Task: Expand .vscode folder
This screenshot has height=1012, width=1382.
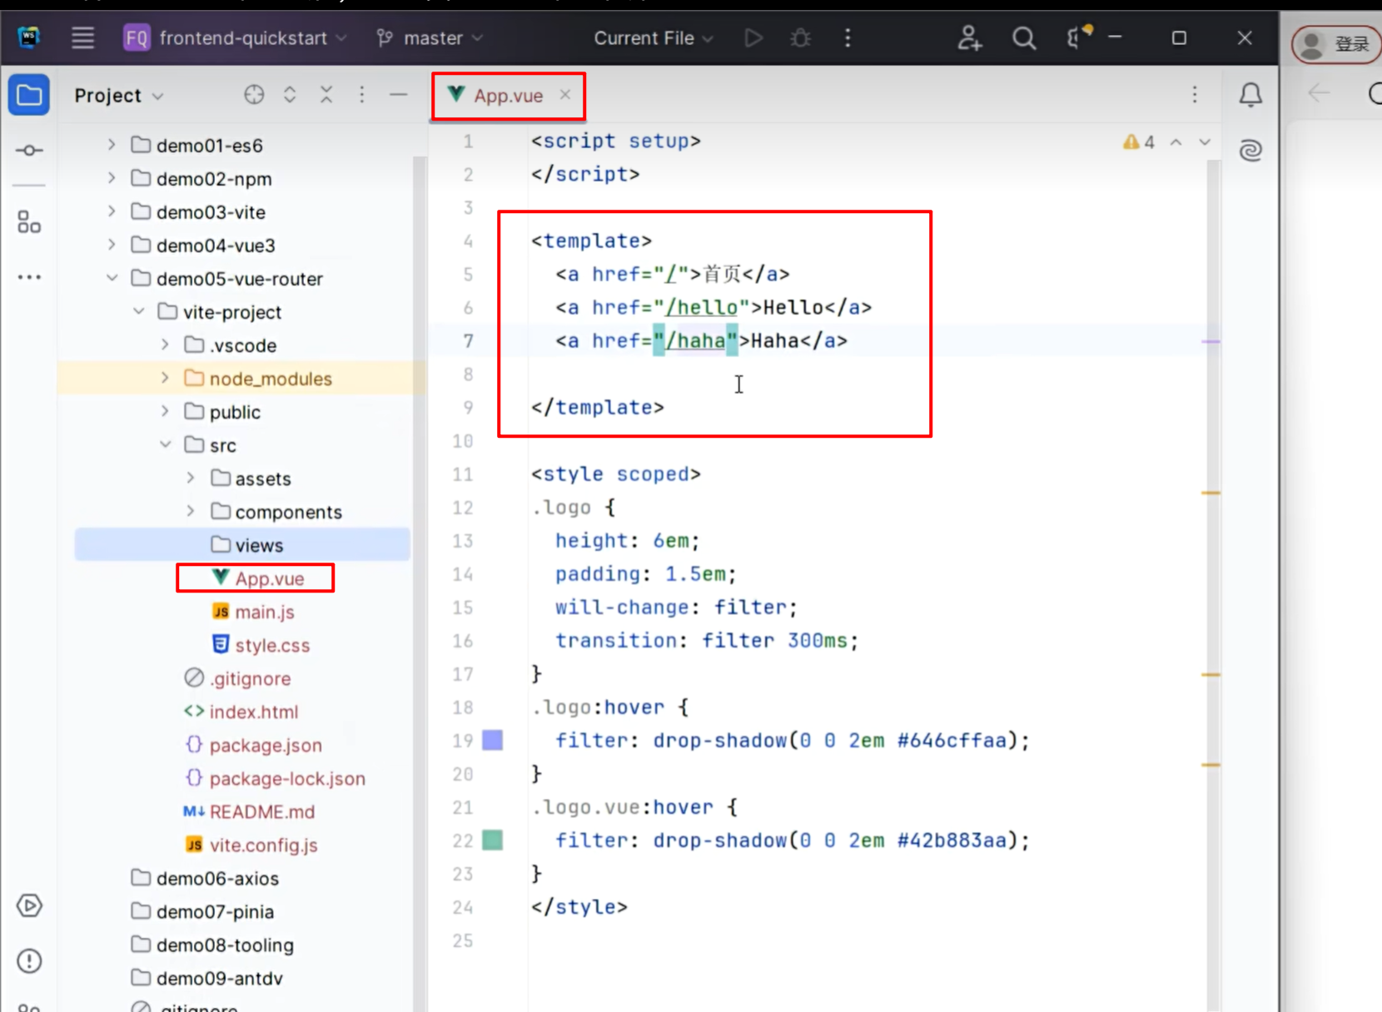Action: click(x=165, y=345)
